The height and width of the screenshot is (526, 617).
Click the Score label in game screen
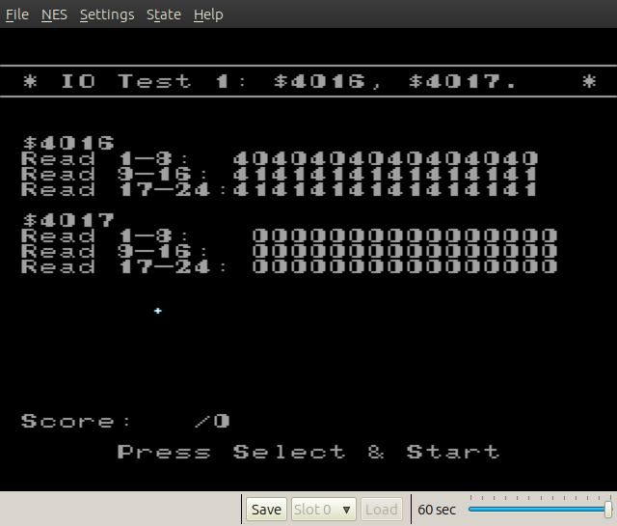tap(67, 422)
